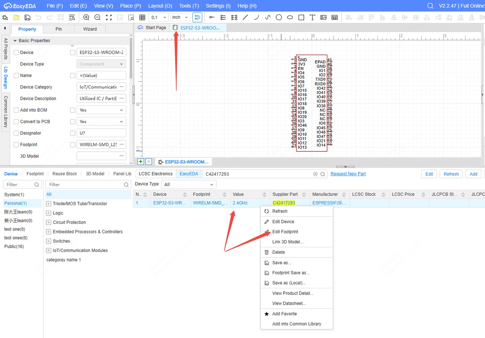Tick the checkbox beside the ={Value} name field

73,75
